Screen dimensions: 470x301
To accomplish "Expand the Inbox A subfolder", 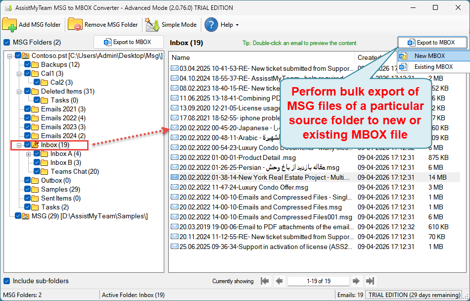I will click(x=28, y=154).
